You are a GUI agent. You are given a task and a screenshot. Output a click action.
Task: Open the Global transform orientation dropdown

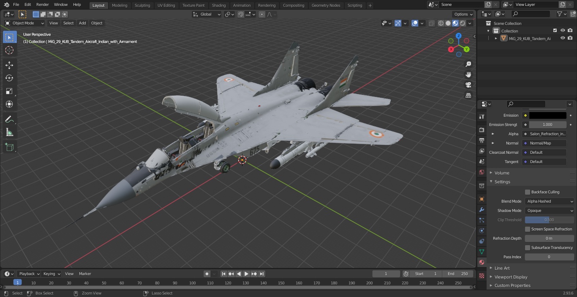click(x=207, y=14)
